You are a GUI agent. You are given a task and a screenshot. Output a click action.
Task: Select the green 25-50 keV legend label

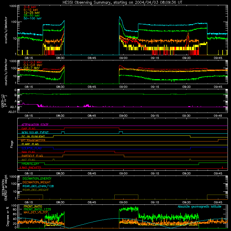point(32,16)
